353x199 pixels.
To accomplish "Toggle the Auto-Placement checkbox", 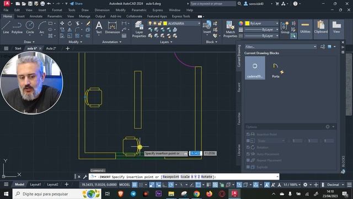I will point(248,154).
